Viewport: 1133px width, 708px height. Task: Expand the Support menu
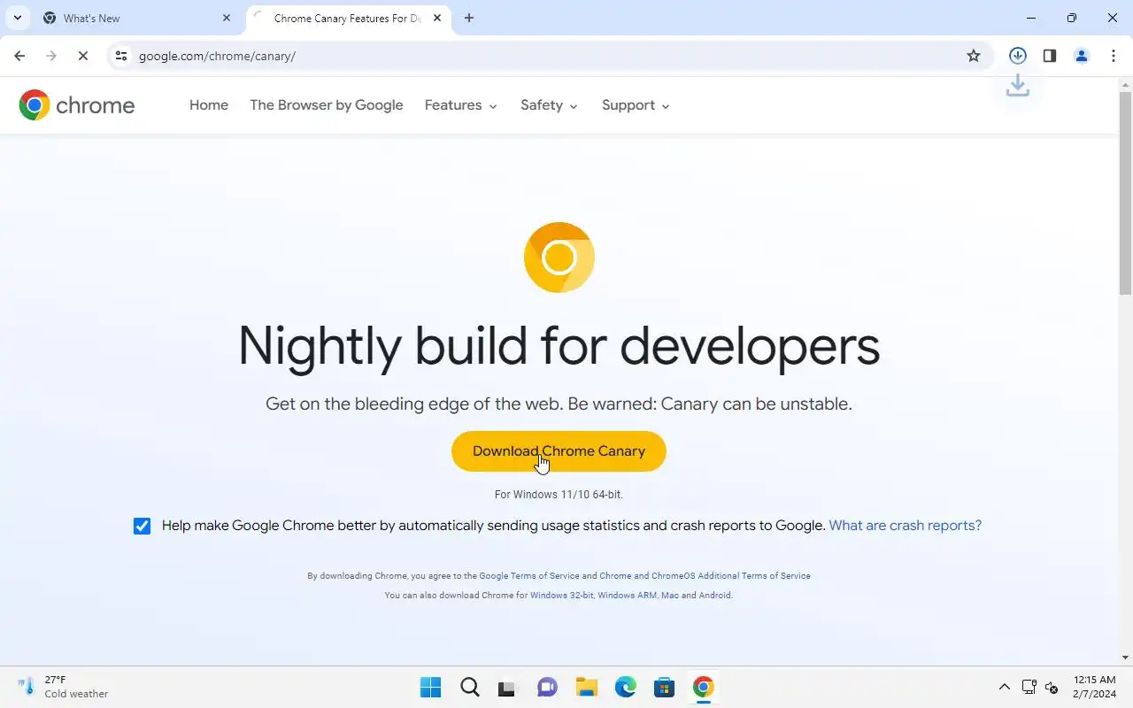[636, 104]
